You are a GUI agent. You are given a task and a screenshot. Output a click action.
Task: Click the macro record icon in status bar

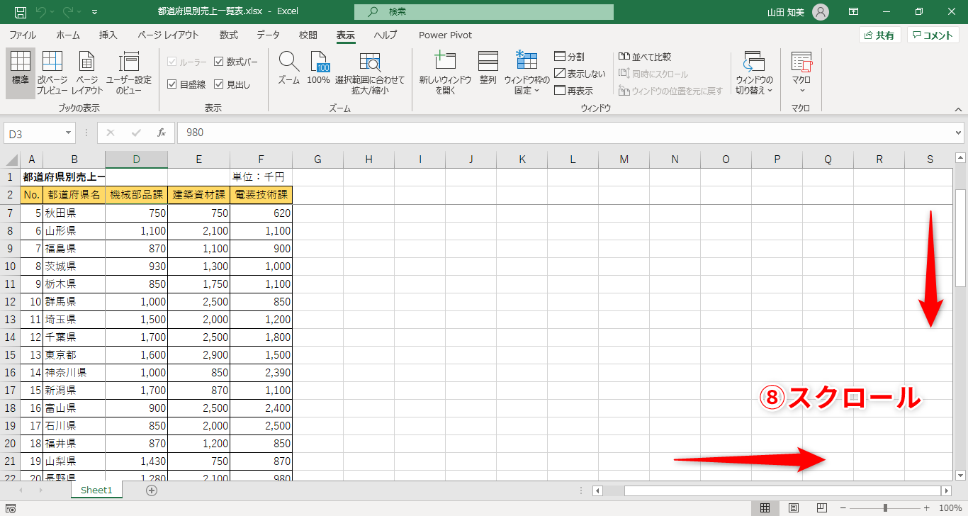(11, 508)
